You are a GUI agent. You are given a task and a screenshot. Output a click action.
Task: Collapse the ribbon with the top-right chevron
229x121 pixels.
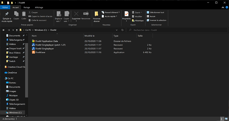[x=223, y=7]
